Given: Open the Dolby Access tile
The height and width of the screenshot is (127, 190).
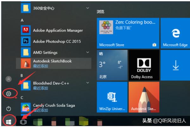Looking at the screenshot, I should click(x=144, y=65).
